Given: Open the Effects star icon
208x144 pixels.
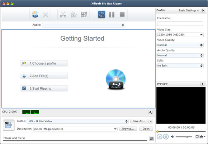Looking at the screenshot, I should click(x=74, y=15).
